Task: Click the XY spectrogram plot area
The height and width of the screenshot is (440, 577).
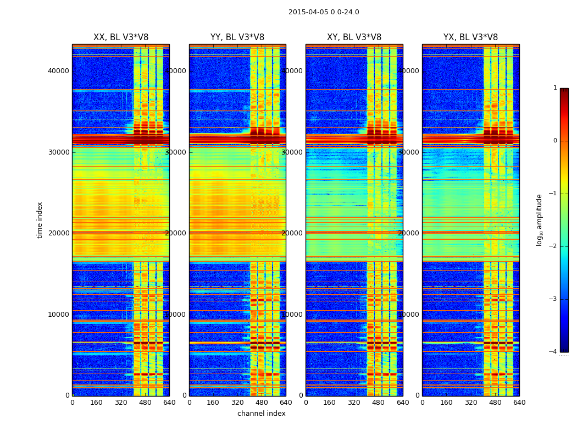Action: pyautogui.click(x=354, y=220)
